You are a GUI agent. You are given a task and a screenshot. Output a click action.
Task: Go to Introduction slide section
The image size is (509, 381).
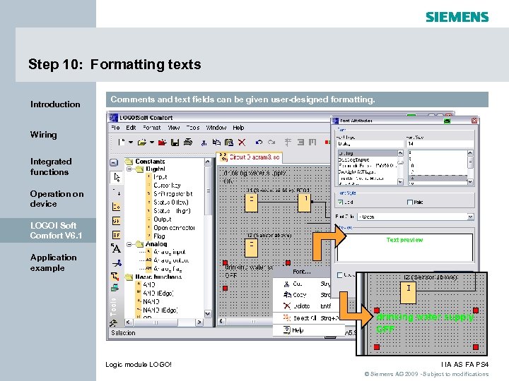pyautogui.click(x=55, y=104)
